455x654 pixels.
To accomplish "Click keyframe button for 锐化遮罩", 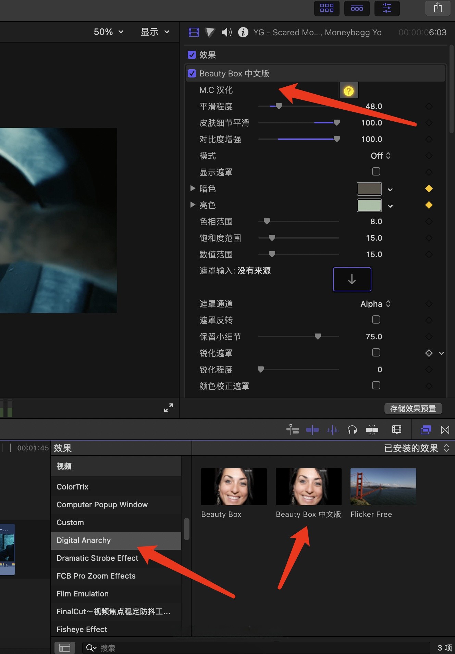I will click(429, 353).
